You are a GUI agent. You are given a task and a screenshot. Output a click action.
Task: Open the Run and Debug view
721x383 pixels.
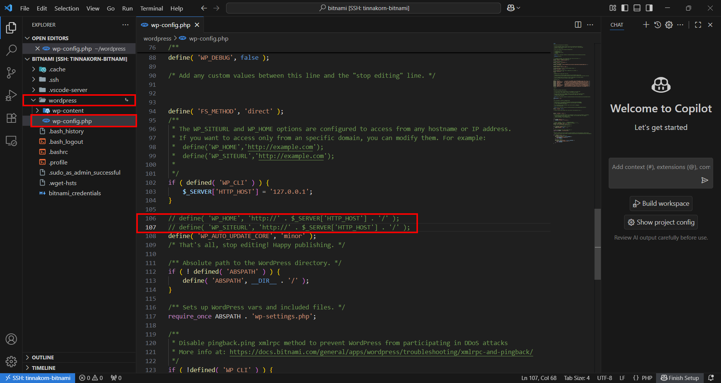tap(11, 95)
